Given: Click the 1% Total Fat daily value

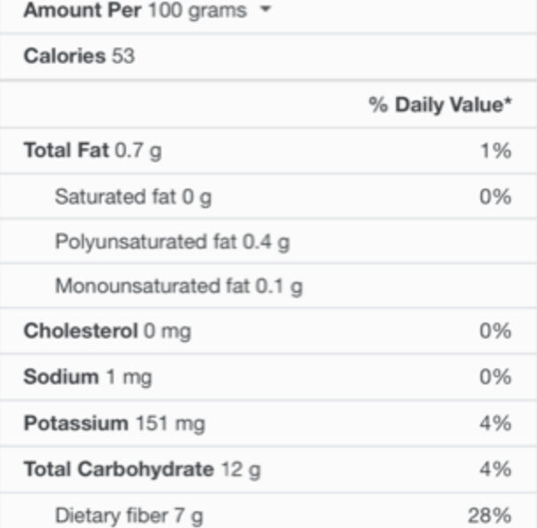Looking at the screenshot, I should tap(496, 151).
